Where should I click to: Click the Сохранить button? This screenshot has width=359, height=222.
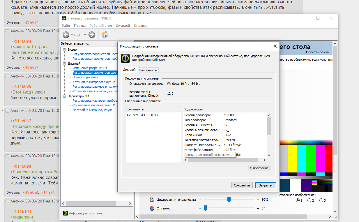pos(242,185)
